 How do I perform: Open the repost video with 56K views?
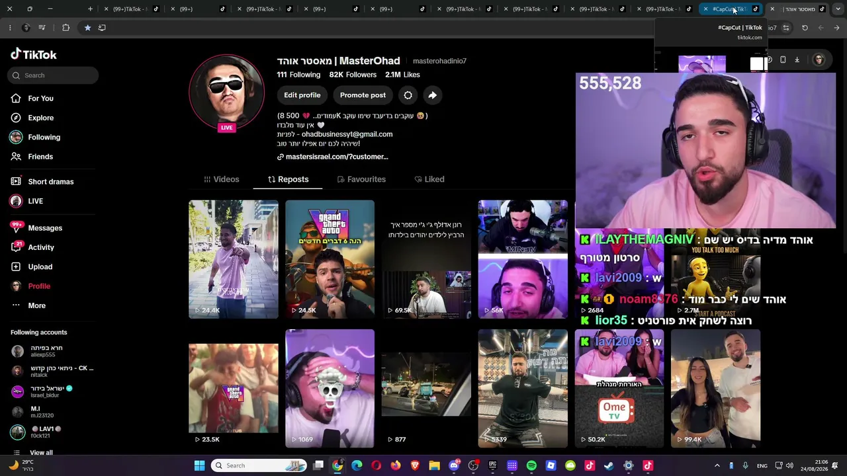click(523, 259)
